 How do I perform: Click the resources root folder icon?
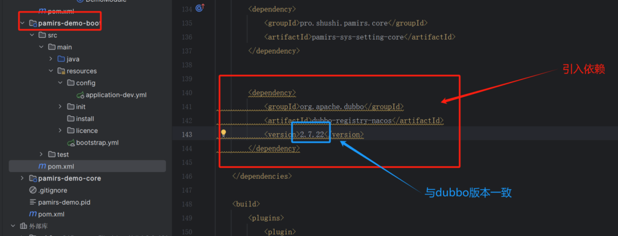pyautogui.click(x=61, y=71)
